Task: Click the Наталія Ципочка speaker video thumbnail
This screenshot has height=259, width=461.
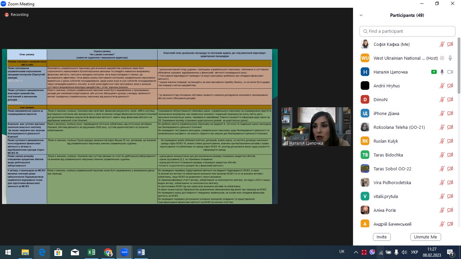Action: coord(316,126)
